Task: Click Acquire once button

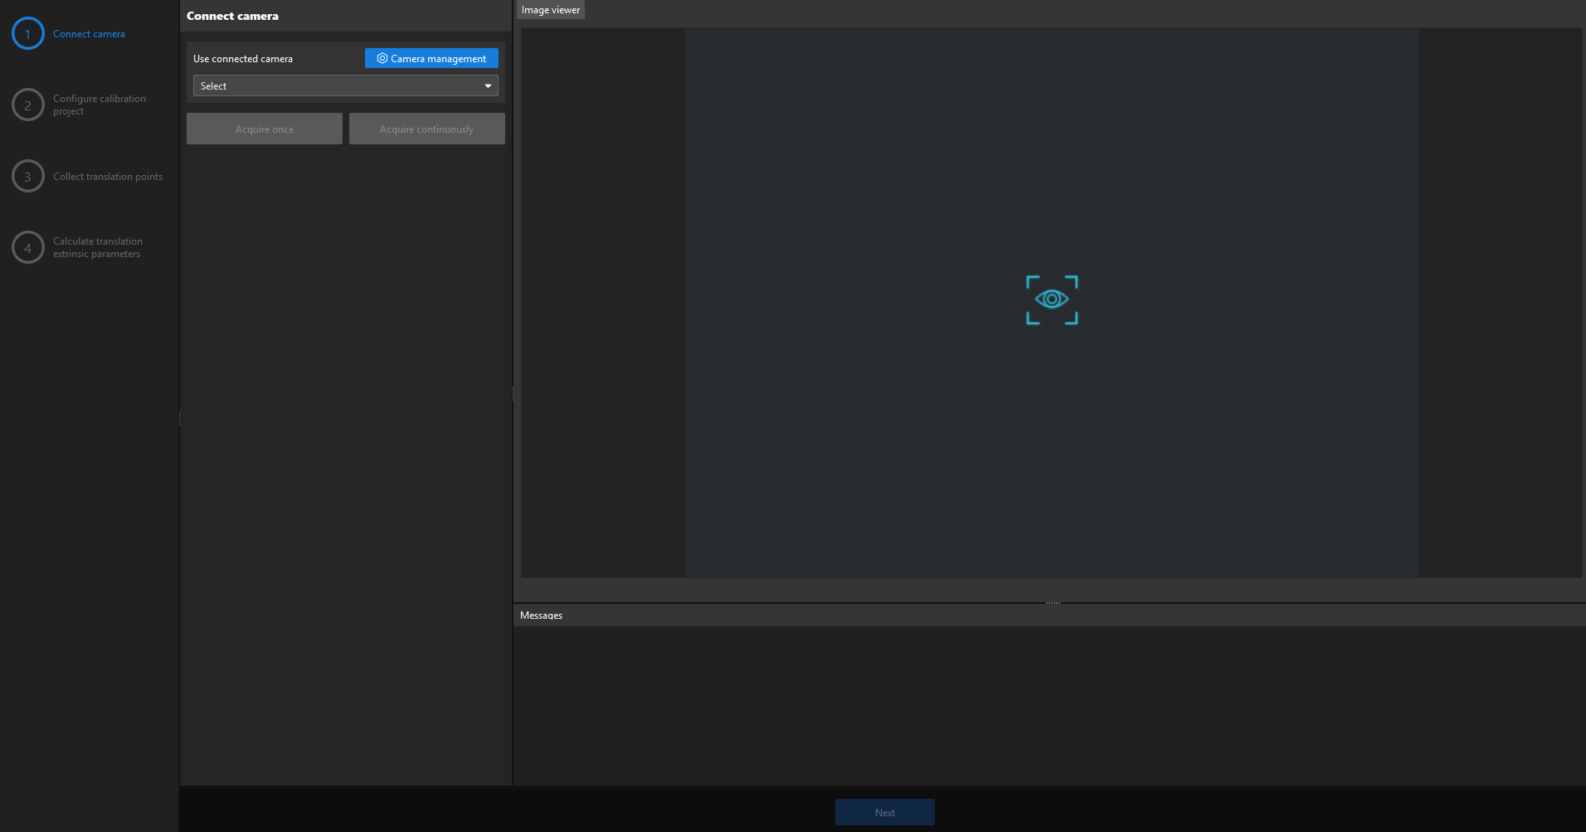Action: pyautogui.click(x=265, y=129)
